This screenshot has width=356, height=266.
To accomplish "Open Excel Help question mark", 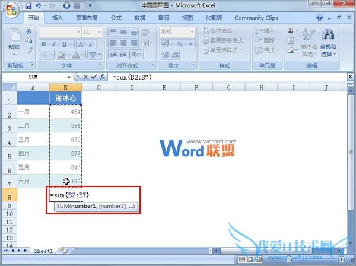I will tap(319, 18).
